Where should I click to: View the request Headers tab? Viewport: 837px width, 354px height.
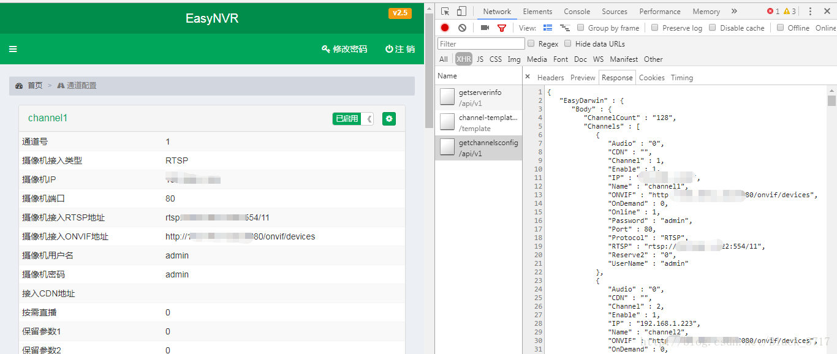[550, 77]
